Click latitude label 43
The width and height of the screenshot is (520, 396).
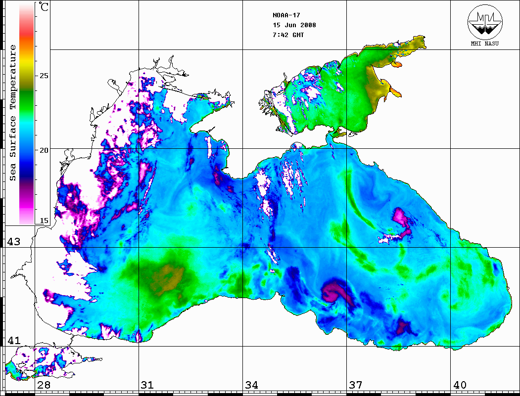tap(14, 242)
